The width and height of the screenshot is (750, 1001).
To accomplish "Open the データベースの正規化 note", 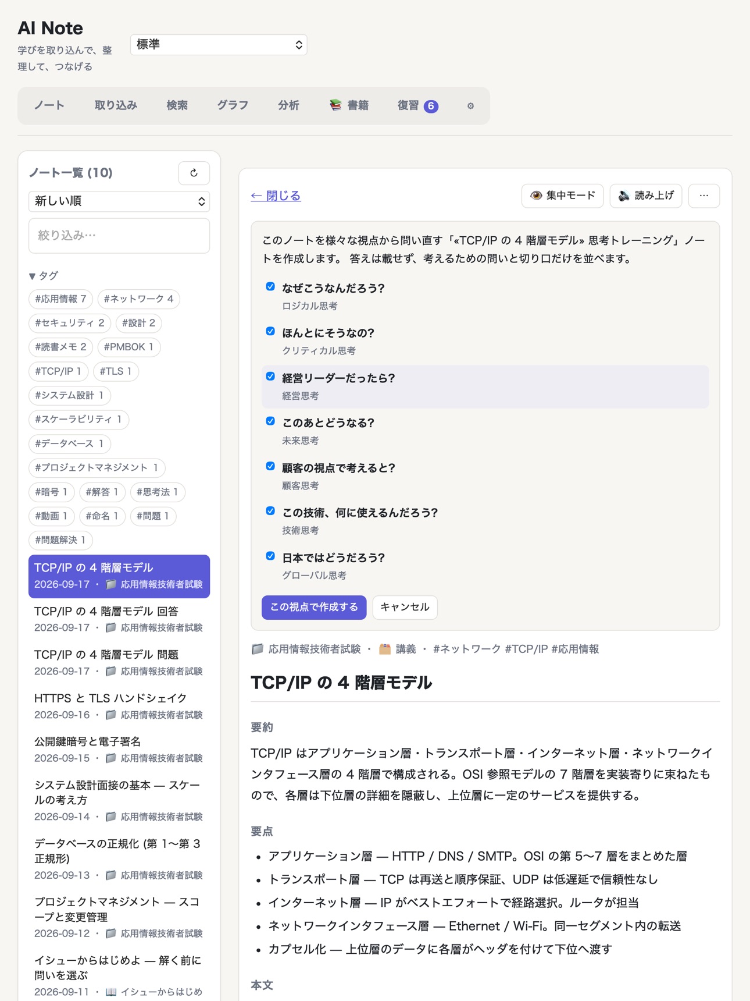I will coord(119,859).
